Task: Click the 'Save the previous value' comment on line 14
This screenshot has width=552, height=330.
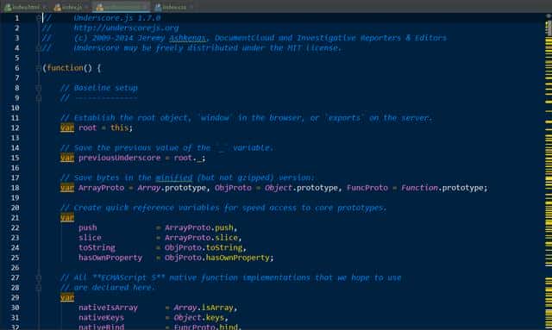Action: 166,147
